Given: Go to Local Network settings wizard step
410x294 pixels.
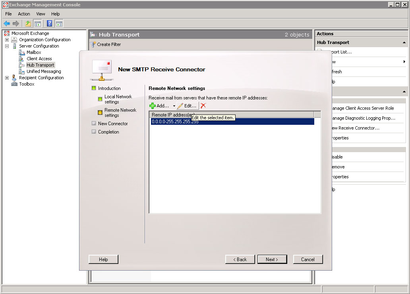Looking at the screenshot, I should coord(118,99).
